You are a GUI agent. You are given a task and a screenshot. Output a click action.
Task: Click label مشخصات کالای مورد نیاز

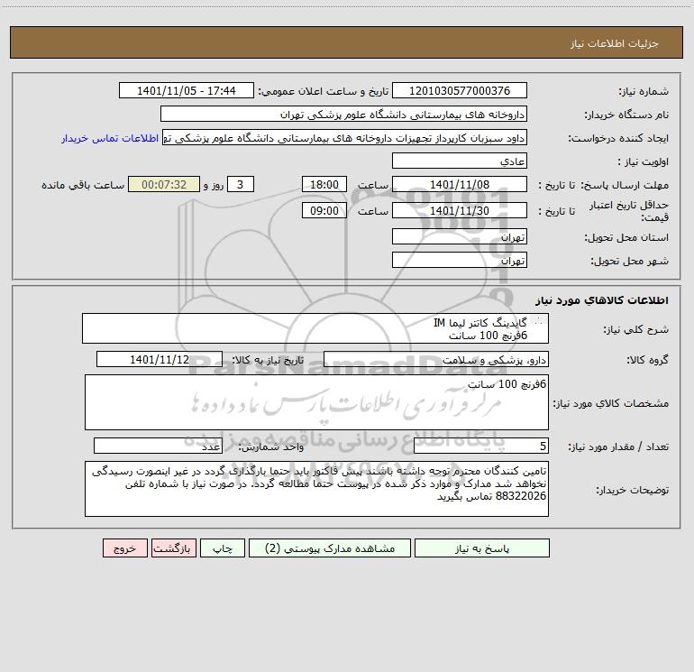611,403
